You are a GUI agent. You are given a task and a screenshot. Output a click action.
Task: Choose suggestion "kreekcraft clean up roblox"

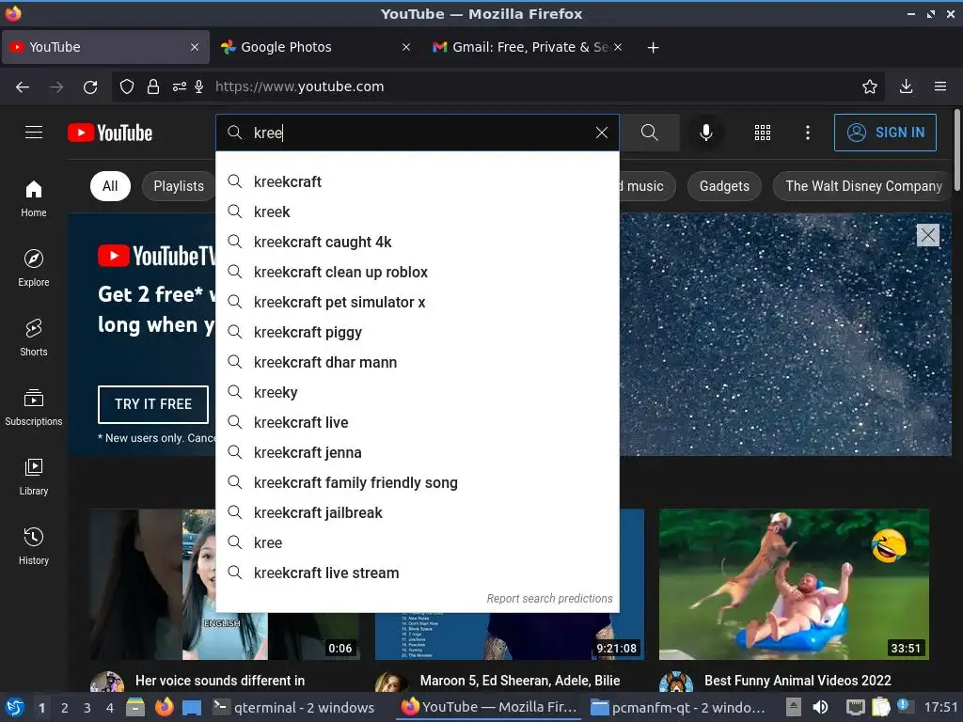418,272
